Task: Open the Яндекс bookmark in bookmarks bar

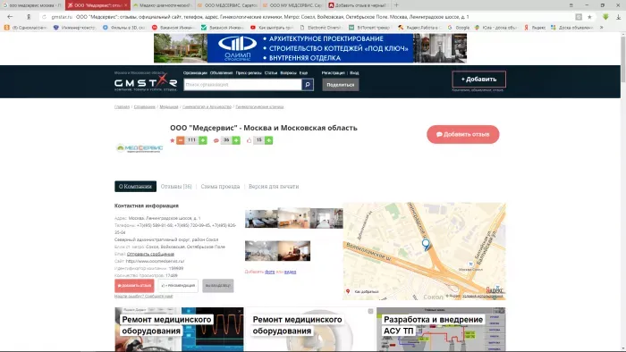Action: [535, 28]
